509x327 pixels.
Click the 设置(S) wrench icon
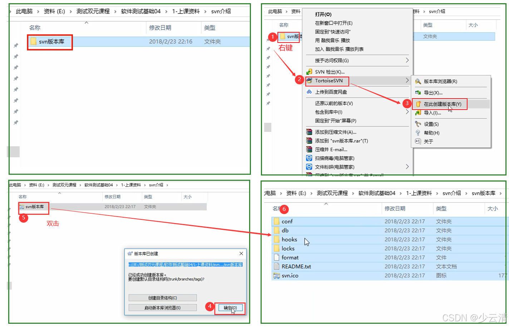coord(418,124)
